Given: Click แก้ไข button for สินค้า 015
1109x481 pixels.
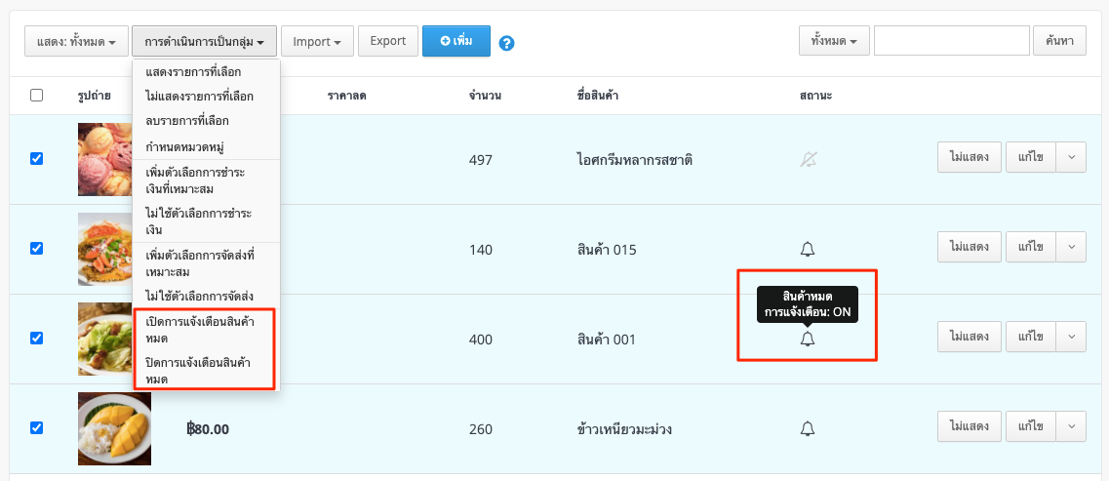Looking at the screenshot, I should pos(1031,247).
